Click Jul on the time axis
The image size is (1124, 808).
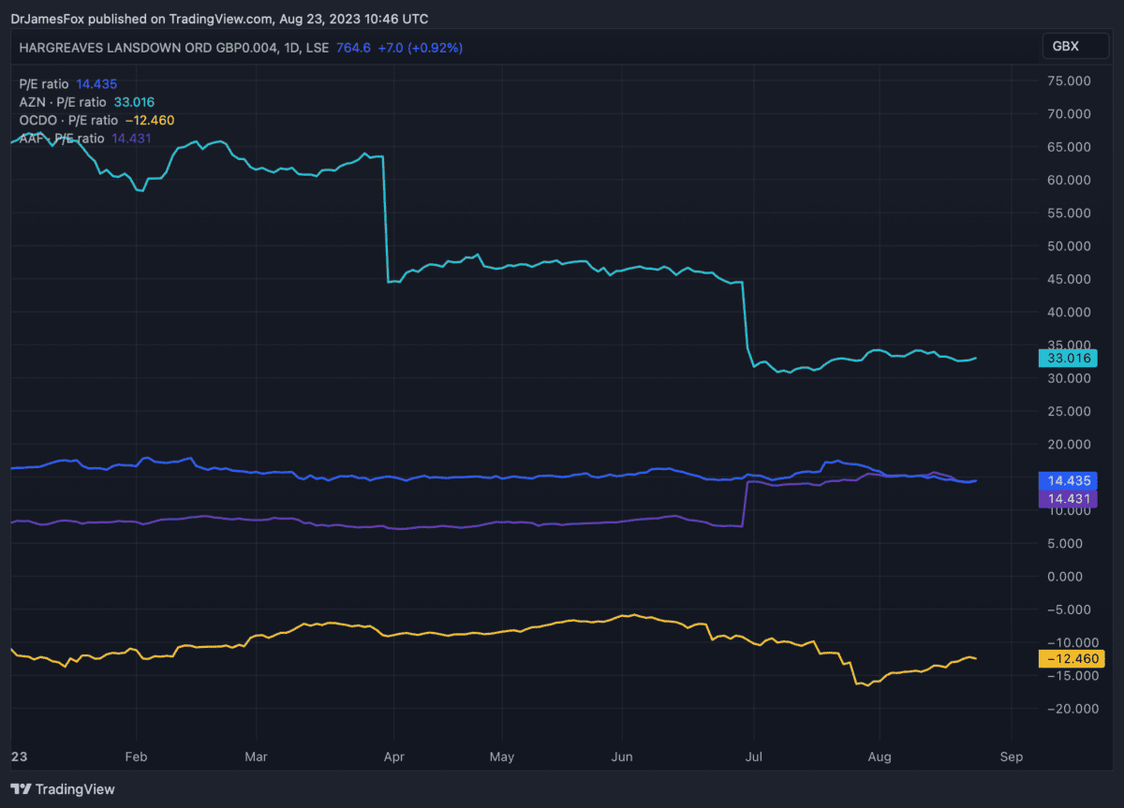click(x=750, y=756)
